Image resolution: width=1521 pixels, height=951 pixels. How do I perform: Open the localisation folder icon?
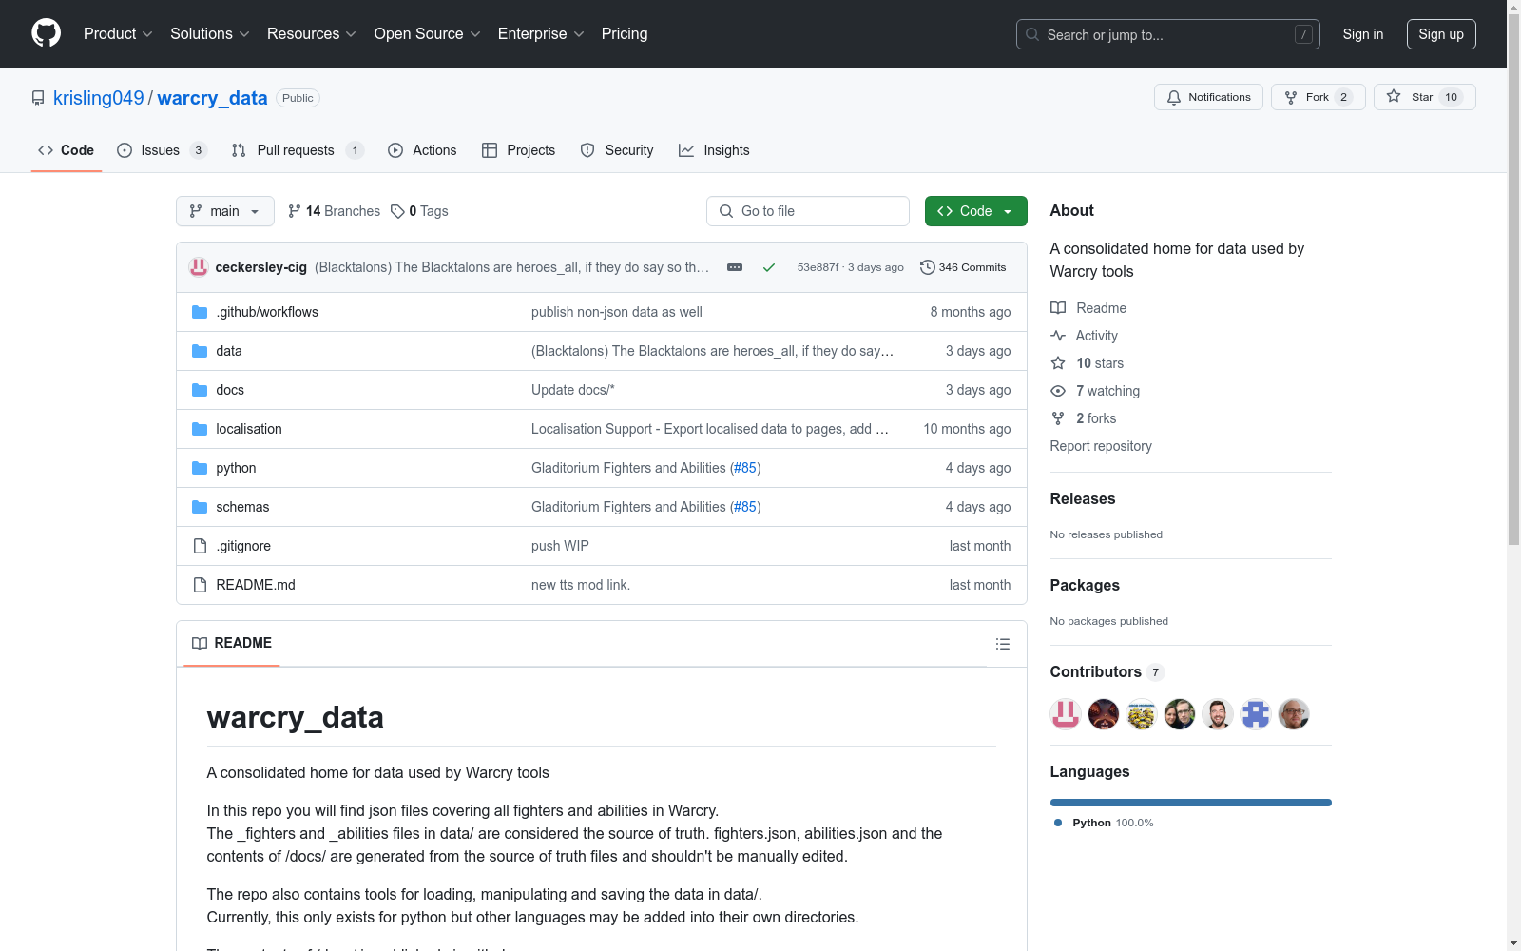coord(200,429)
